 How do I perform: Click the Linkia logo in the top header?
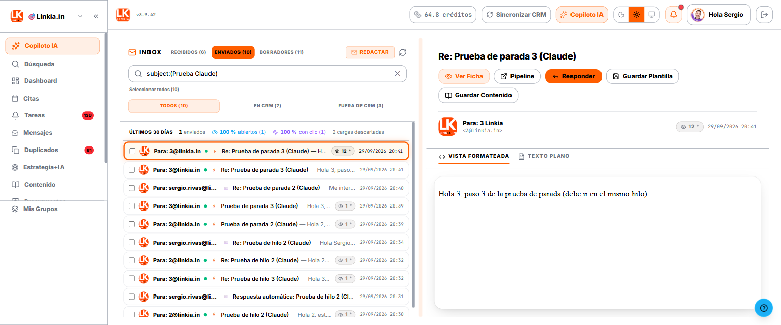[123, 15]
